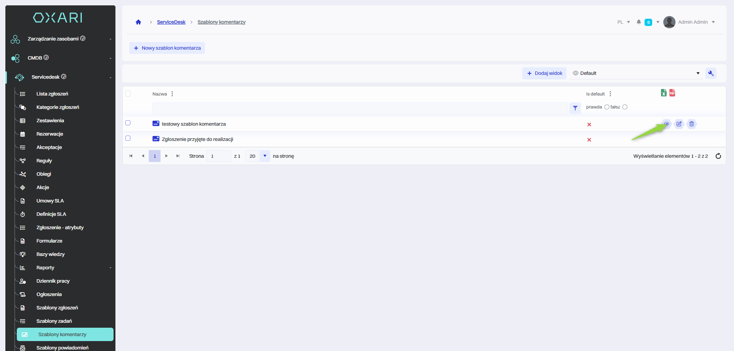This screenshot has height=351, width=734.
Task: Go to home via house icon
Action: 138,22
